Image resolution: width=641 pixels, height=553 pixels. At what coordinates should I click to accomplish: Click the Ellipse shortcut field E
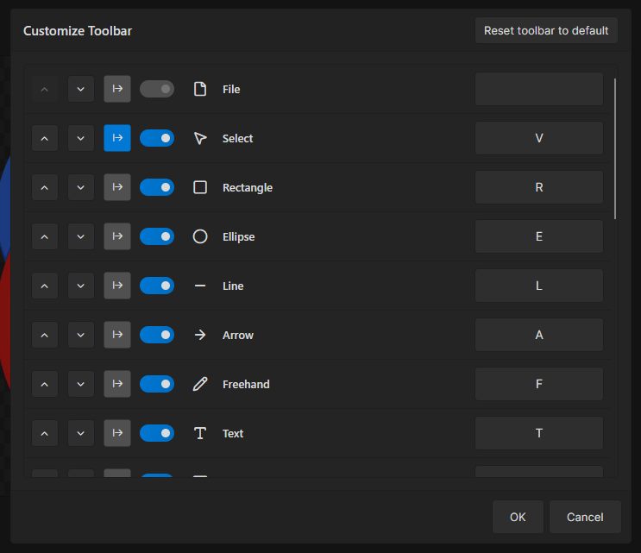click(539, 236)
